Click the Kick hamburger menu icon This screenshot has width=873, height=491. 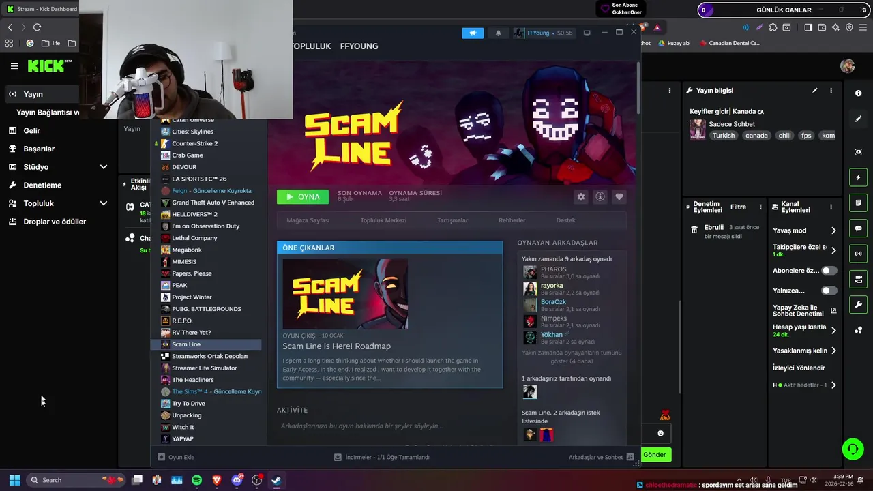pos(14,66)
